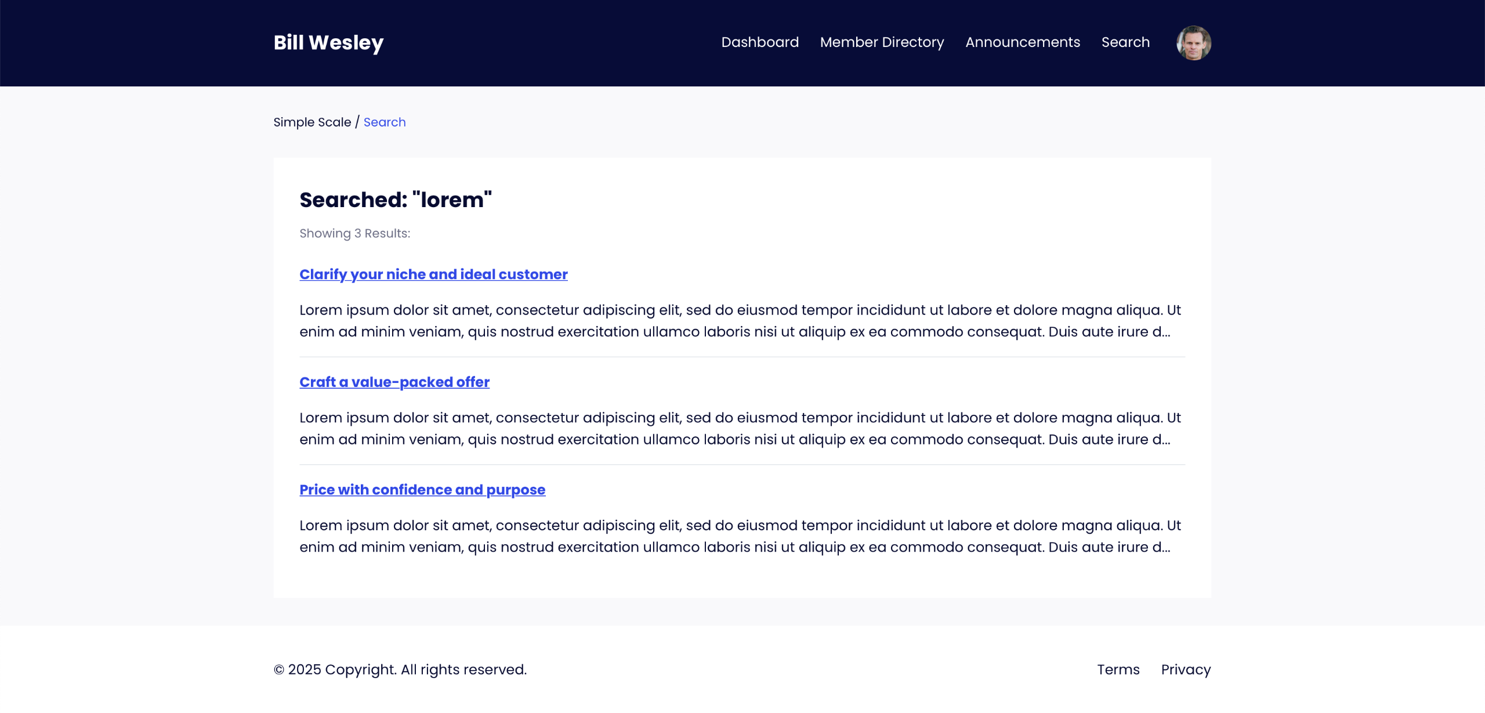
Task: Open the Dashboard nav item
Action: (760, 42)
